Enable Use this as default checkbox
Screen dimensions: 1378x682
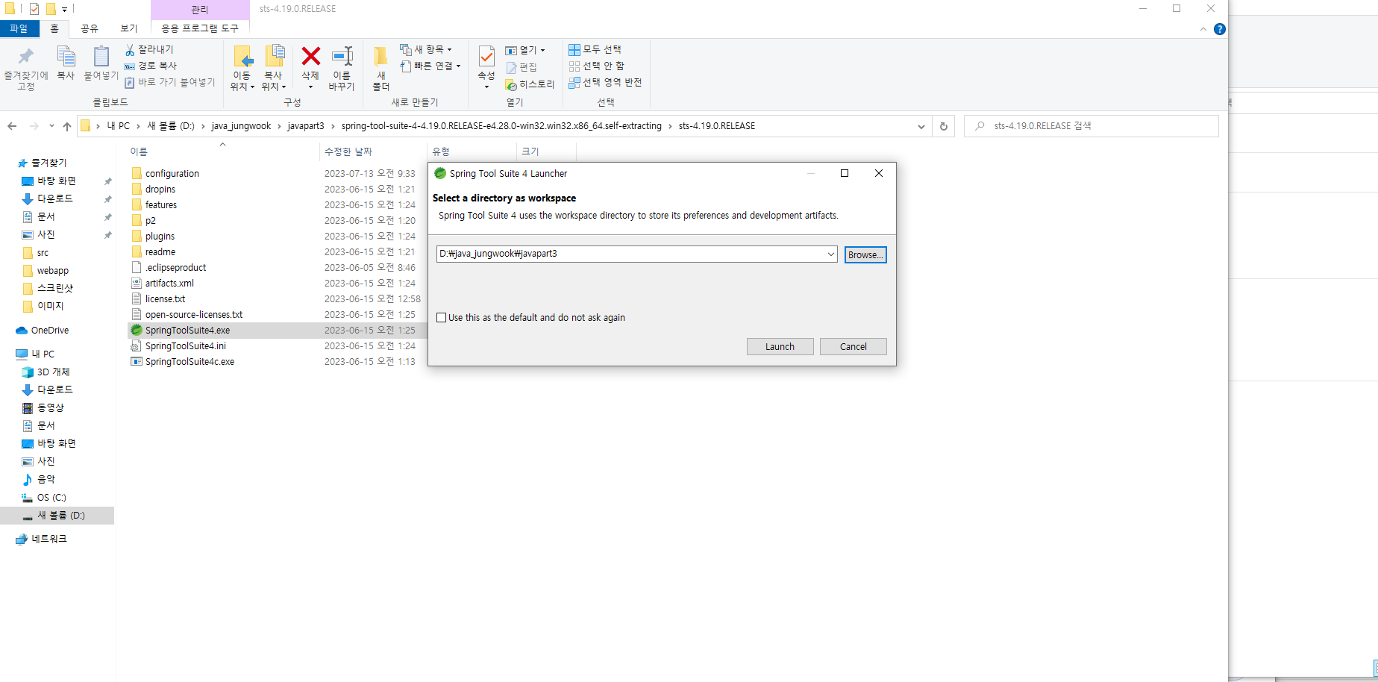pyautogui.click(x=442, y=317)
